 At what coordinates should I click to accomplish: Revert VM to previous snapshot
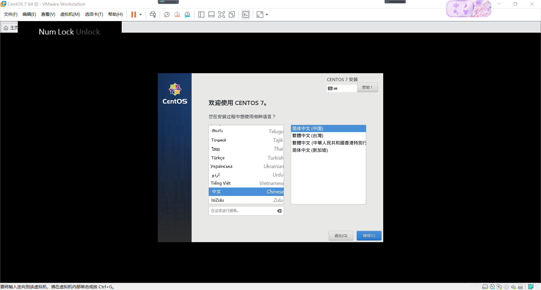(x=177, y=14)
